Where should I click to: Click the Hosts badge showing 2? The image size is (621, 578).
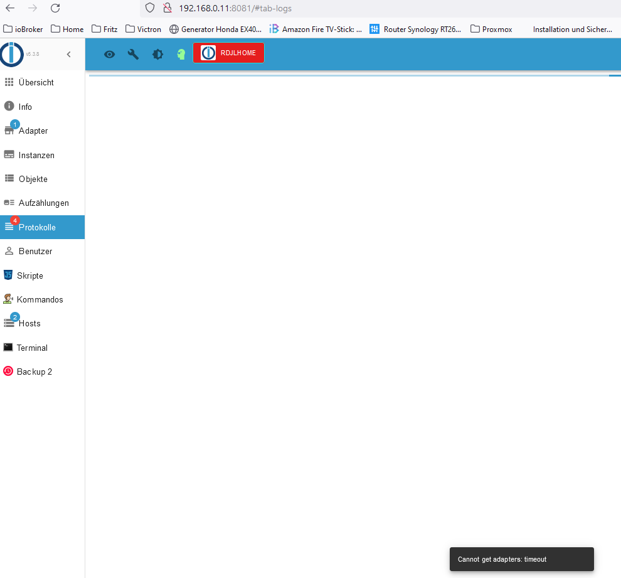pos(14,317)
